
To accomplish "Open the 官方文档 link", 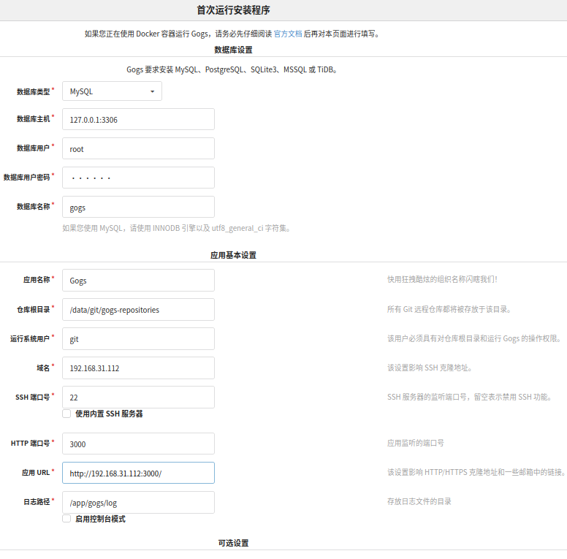I will click(288, 34).
